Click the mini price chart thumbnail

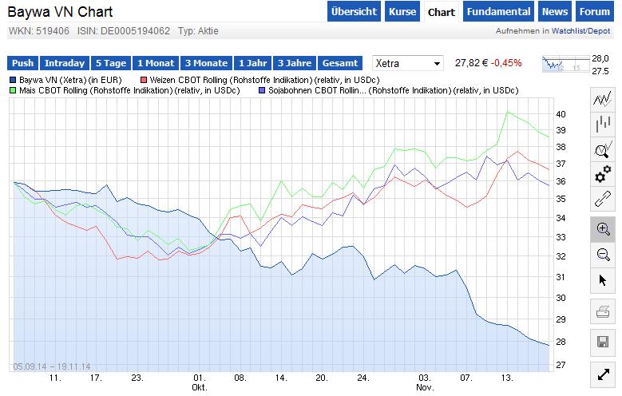pyautogui.click(x=563, y=63)
